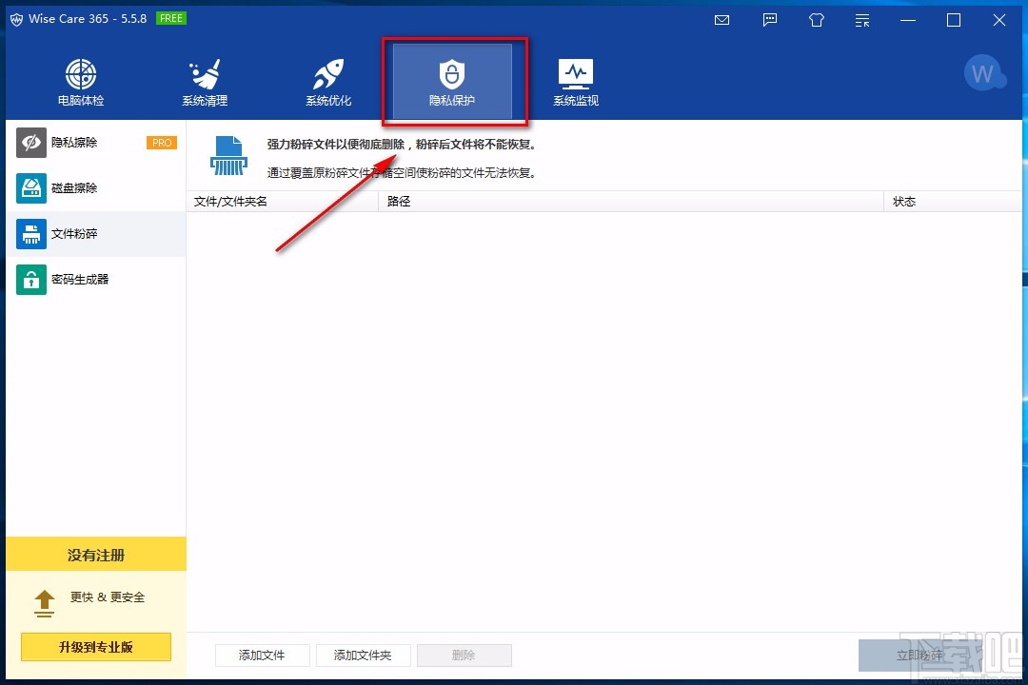Click the 立即粉碎 shred now button
1028x685 pixels.
pyautogui.click(x=919, y=655)
